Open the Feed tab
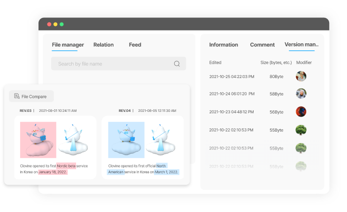This screenshot has height=212, width=347. pos(135,45)
